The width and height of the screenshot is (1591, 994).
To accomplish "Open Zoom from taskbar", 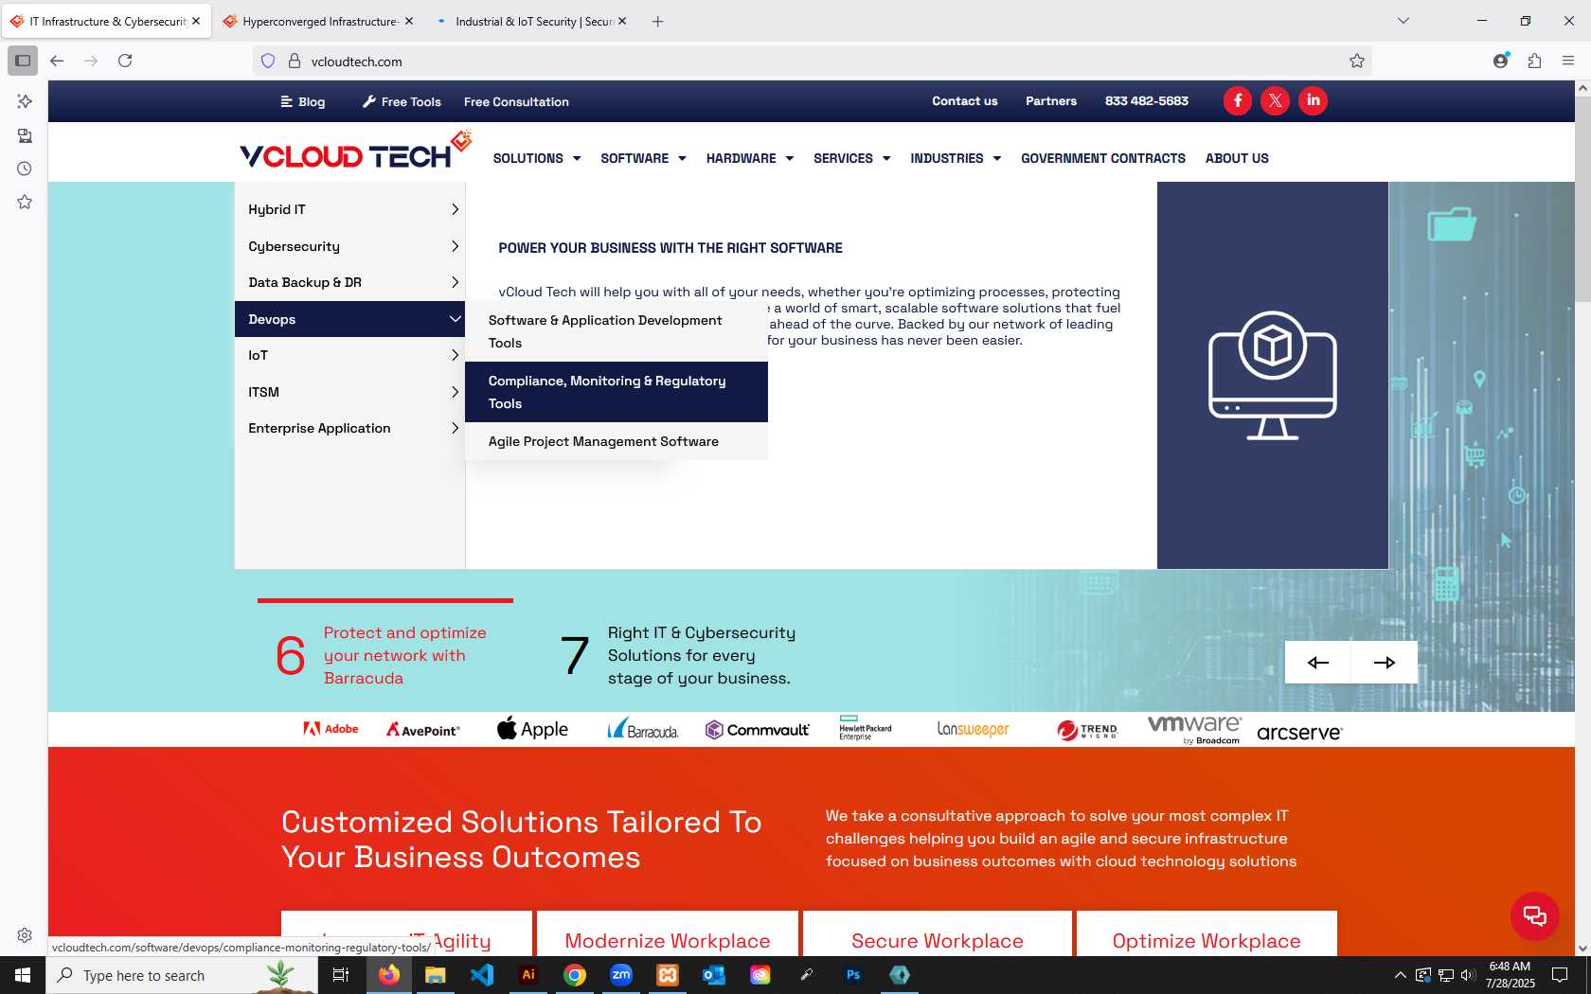I will pyautogui.click(x=621, y=974).
